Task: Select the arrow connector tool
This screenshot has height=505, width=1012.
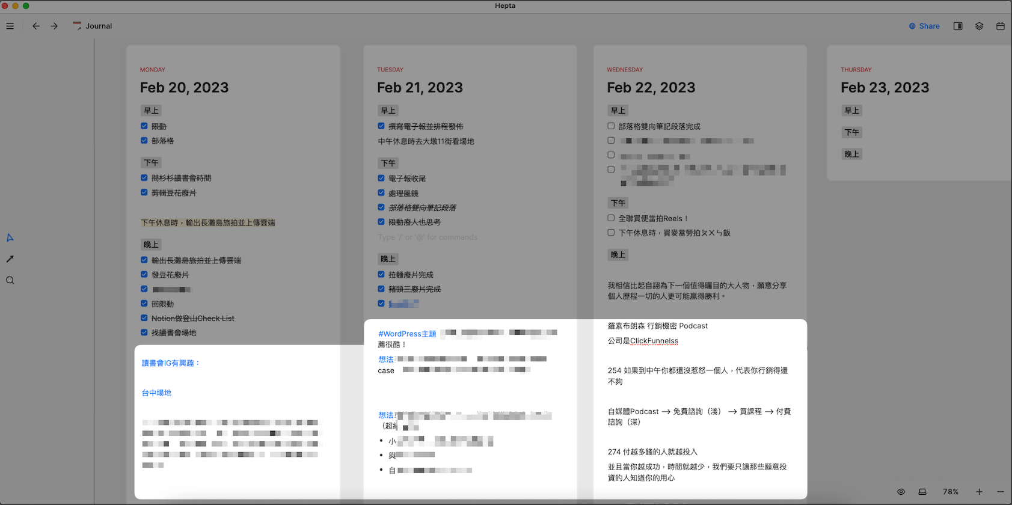Action: point(10,259)
